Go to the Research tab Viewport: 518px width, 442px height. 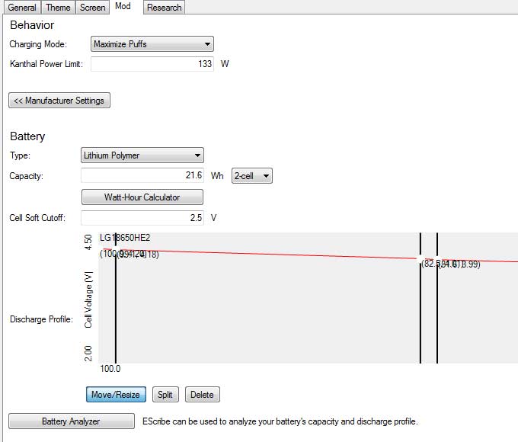pyautogui.click(x=164, y=8)
